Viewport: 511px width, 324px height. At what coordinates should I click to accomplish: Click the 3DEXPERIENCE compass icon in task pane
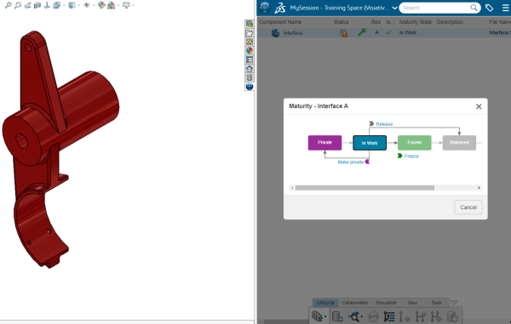[250, 87]
